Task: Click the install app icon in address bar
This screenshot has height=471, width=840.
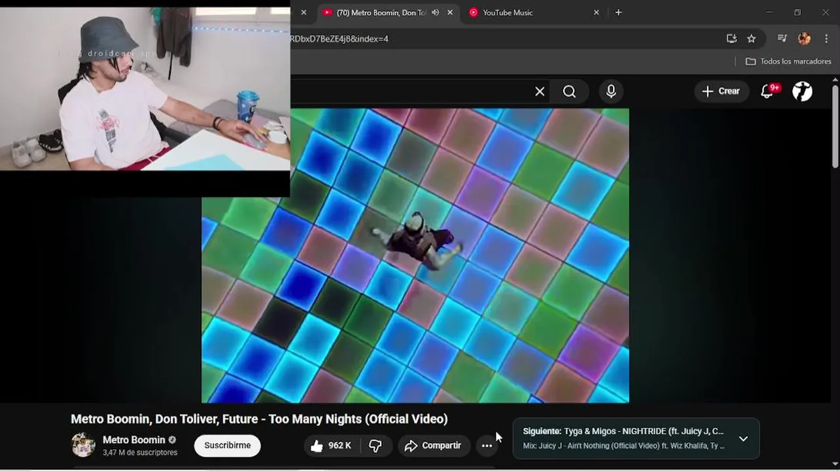Action: coord(731,39)
